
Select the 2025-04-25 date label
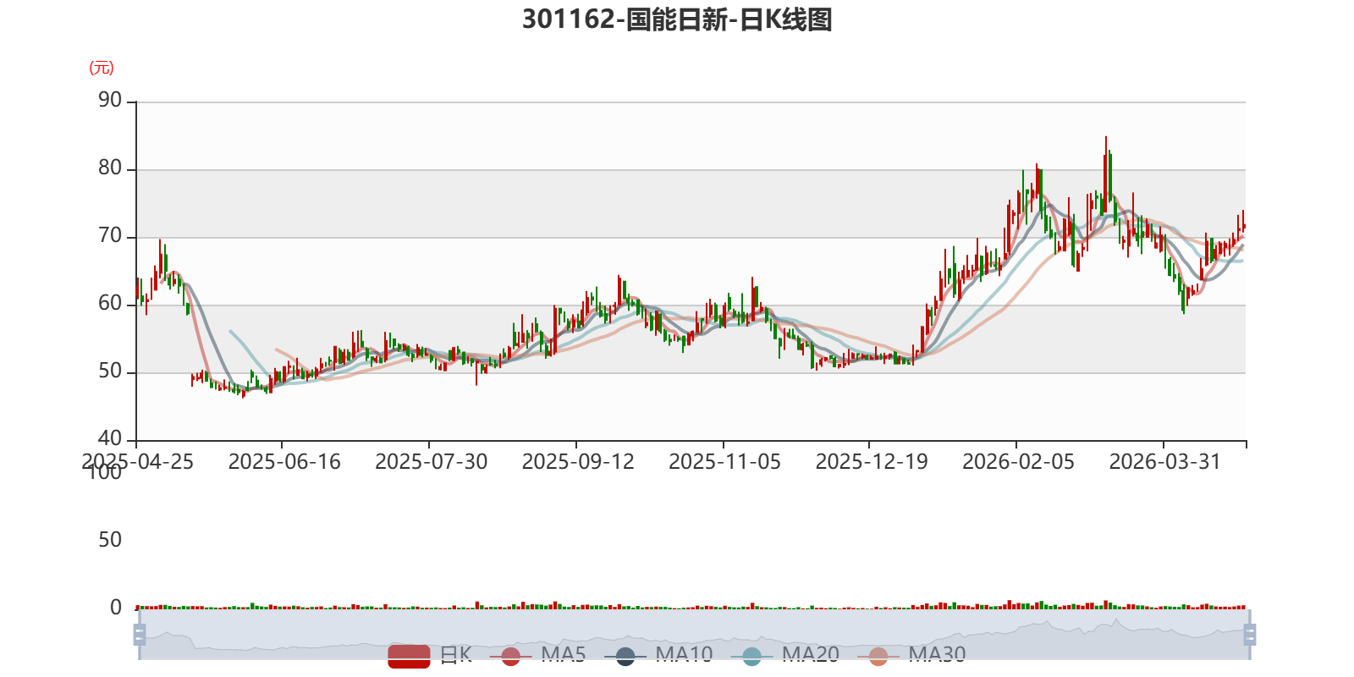pyautogui.click(x=137, y=461)
